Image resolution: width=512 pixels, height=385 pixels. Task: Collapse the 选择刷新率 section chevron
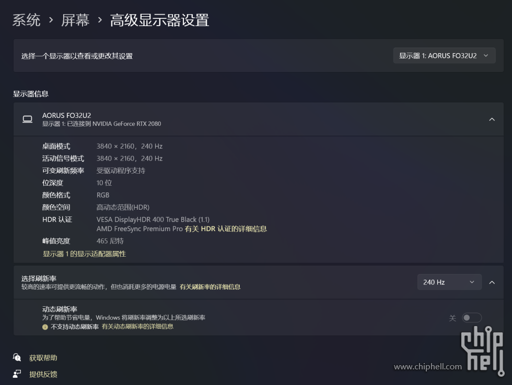492,282
